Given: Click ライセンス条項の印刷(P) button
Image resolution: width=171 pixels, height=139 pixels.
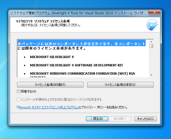Looking at the screenshot, I should point(50,85).
